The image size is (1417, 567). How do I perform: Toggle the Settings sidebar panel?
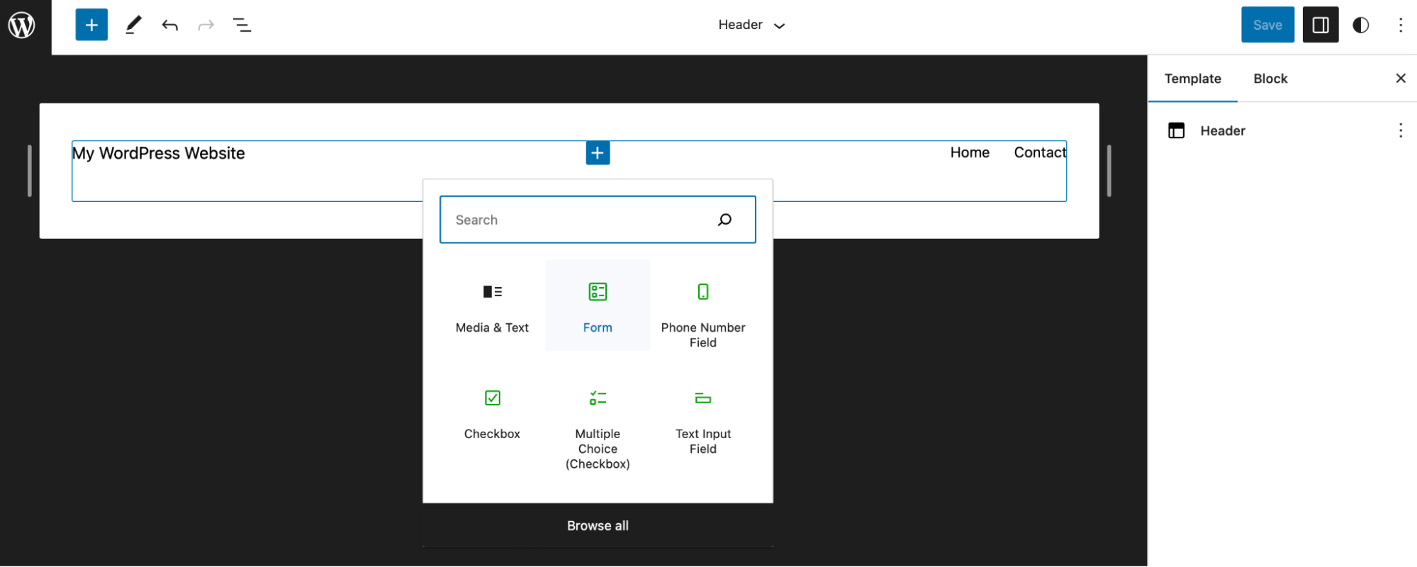click(x=1320, y=26)
